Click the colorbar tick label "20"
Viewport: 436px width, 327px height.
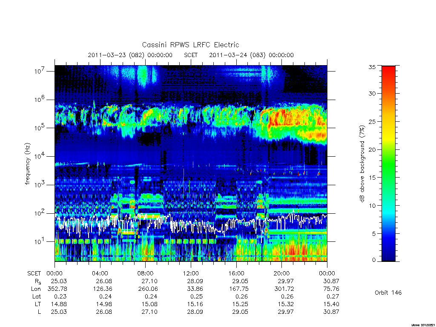[x=372, y=149]
